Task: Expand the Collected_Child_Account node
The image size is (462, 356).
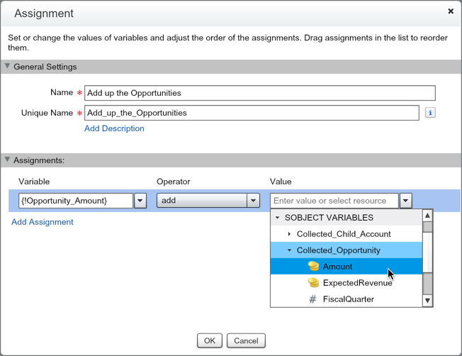Action: click(289, 234)
